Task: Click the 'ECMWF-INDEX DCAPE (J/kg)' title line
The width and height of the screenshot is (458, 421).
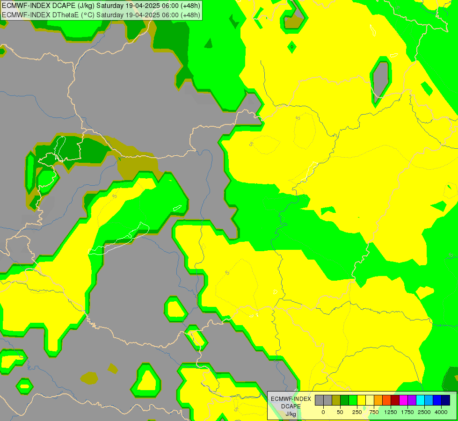Action: [x=101, y=6]
